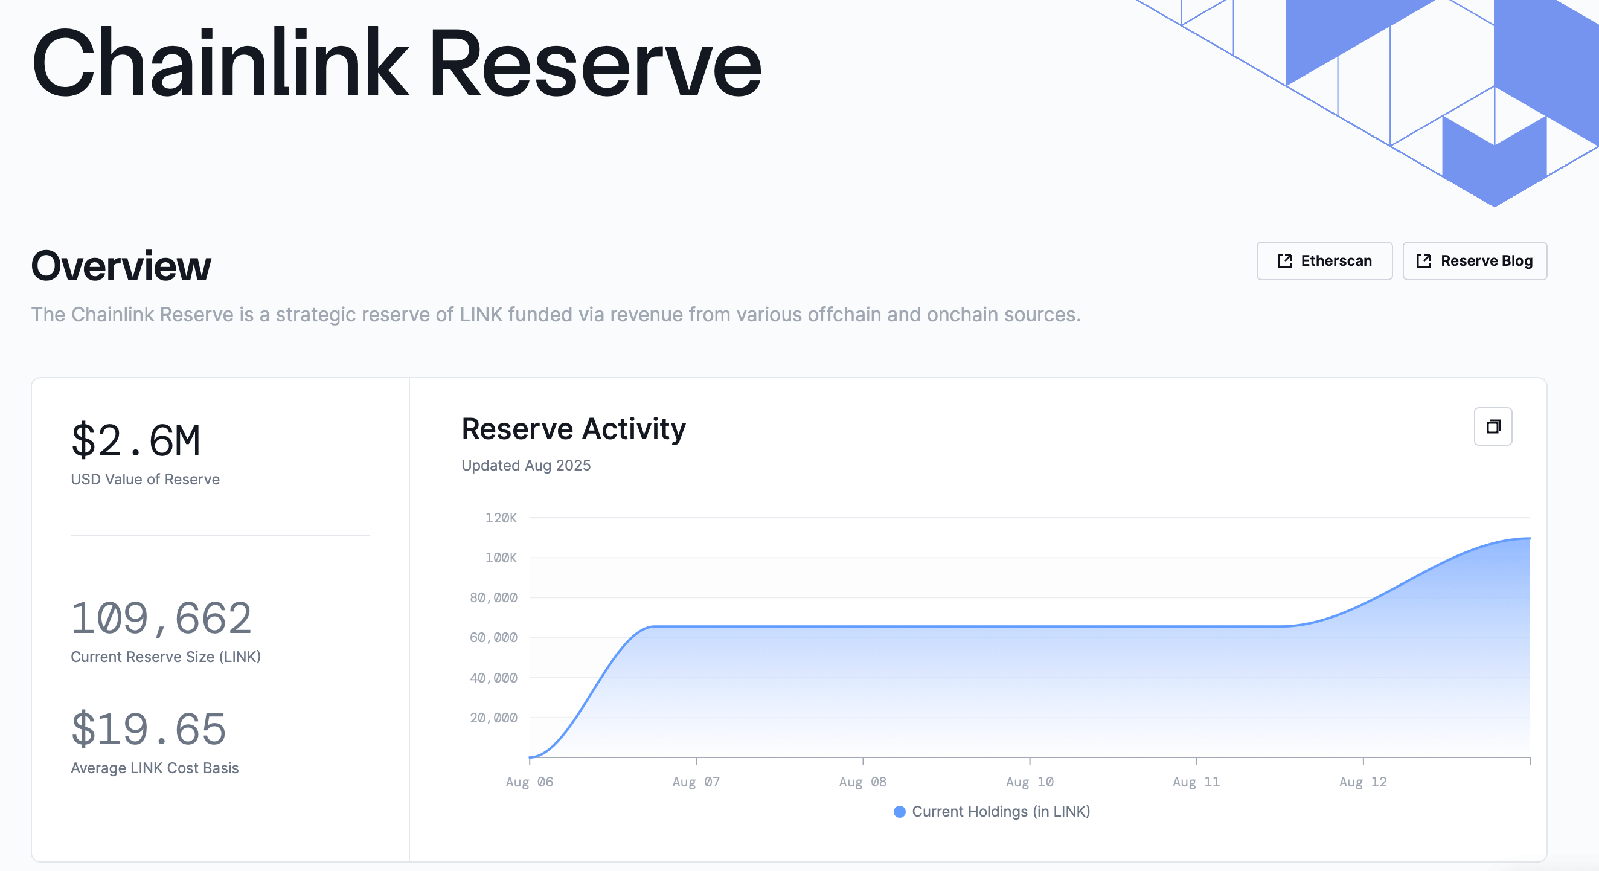Open the Reserve Blog button
This screenshot has height=871, width=1599.
[x=1474, y=261]
